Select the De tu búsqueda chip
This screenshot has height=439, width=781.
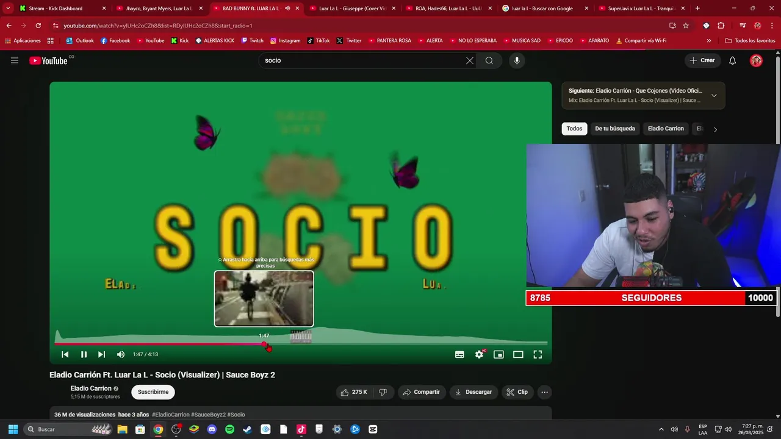click(614, 129)
